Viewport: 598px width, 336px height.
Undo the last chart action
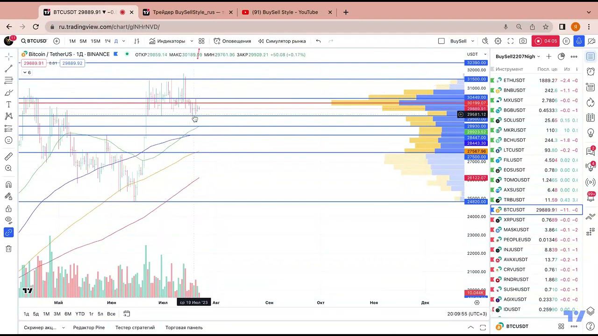[x=318, y=41]
